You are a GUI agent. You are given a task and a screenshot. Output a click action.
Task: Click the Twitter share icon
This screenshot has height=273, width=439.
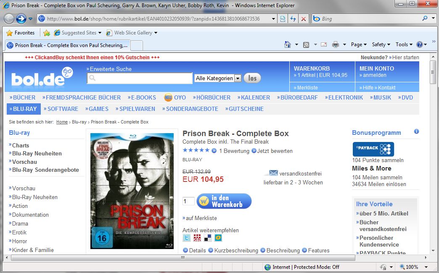(x=186, y=238)
